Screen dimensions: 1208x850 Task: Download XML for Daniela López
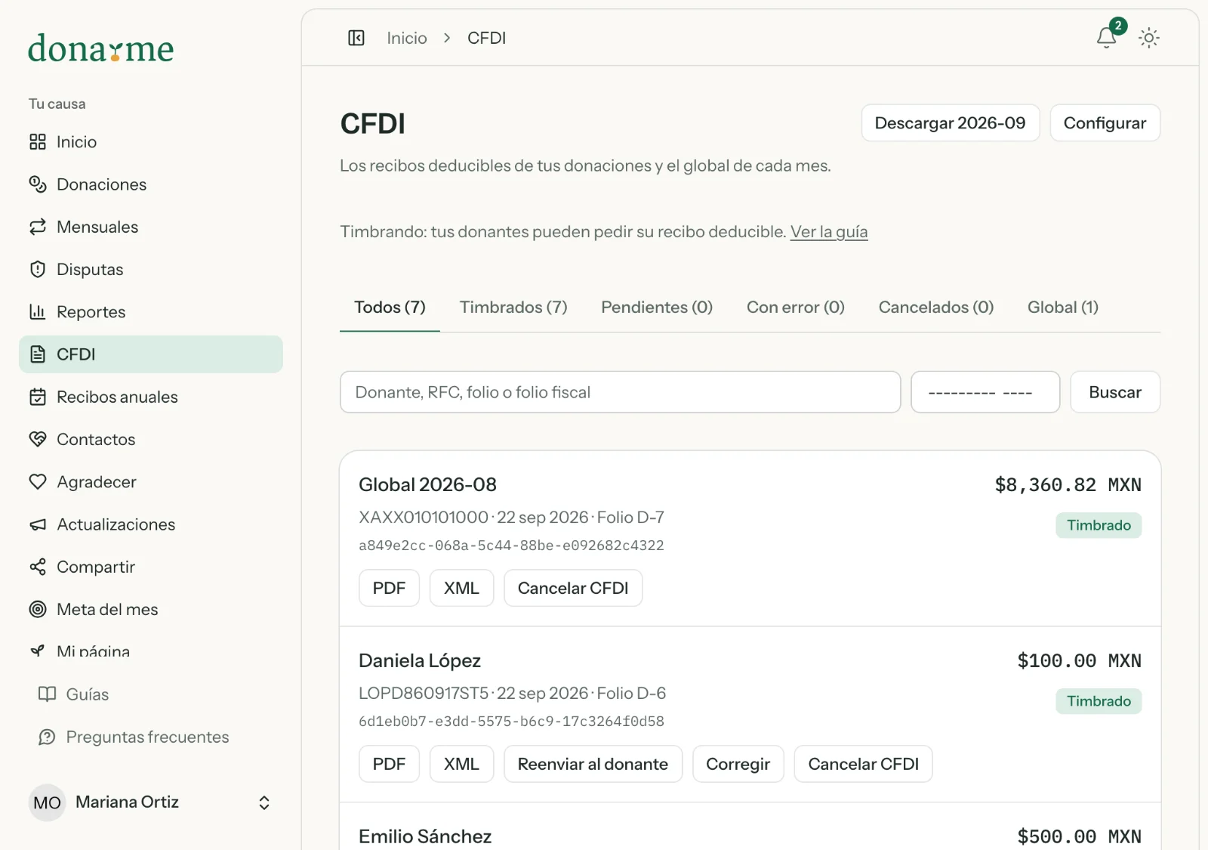[x=461, y=764]
